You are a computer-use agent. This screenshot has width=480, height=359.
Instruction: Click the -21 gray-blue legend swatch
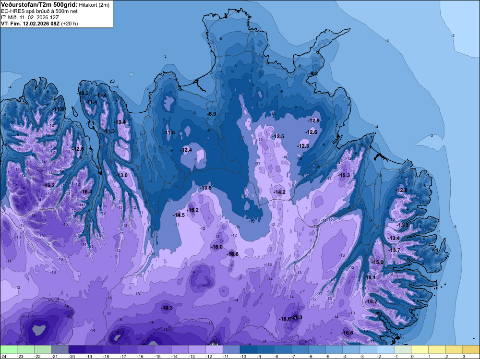pos(60,349)
